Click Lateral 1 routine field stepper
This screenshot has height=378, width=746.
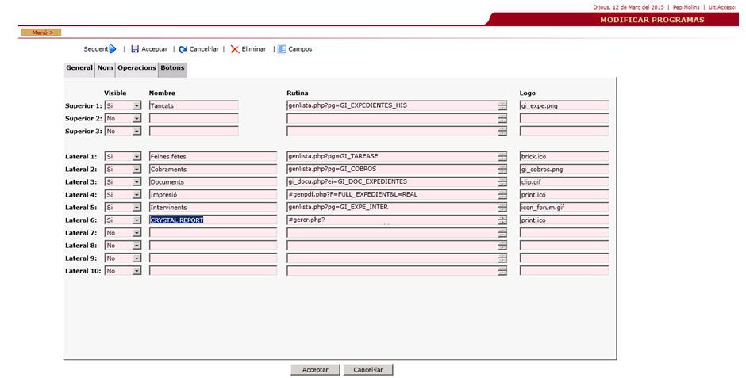point(502,157)
